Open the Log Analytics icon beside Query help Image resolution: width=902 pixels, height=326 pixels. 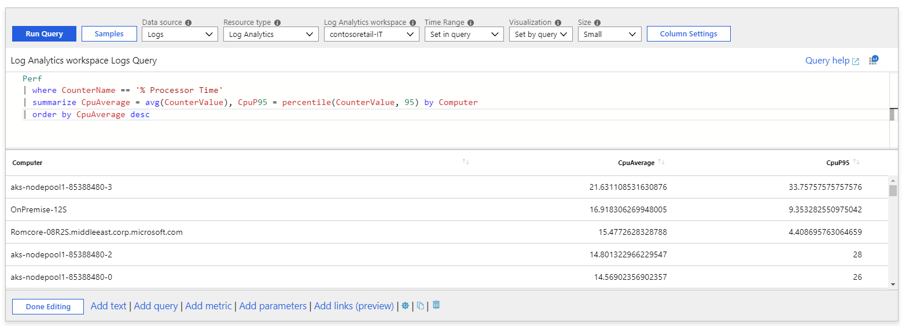(x=874, y=60)
